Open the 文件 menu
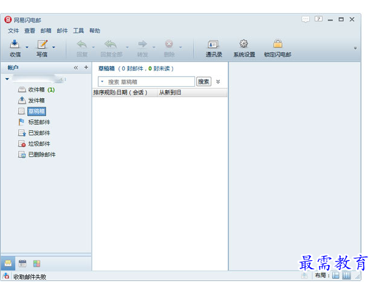The image size is (373, 282). point(13,31)
